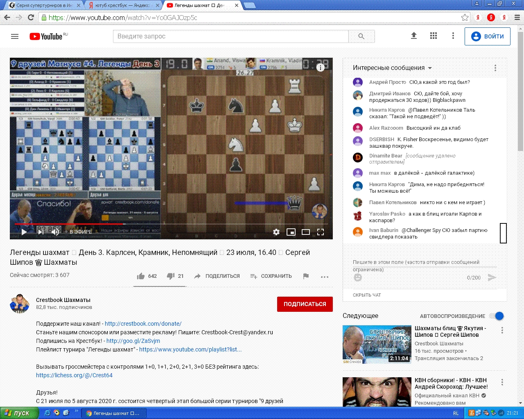
Task: Open Windows пуск Start button
Action: click(x=19, y=413)
